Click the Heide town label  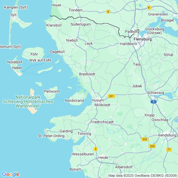click(x=103, y=158)
